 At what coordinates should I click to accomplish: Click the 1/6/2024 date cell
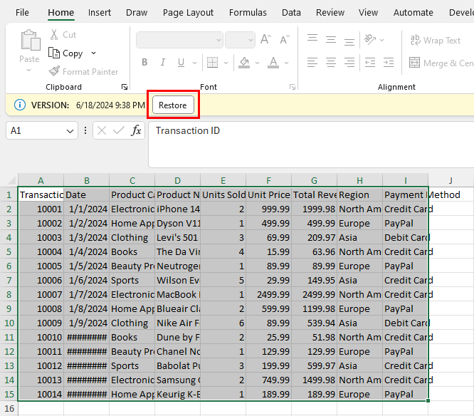point(86,280)
